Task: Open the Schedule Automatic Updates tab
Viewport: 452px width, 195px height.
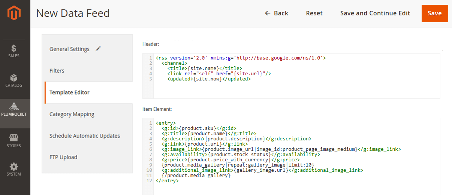Action: click(x=87, y=136)
